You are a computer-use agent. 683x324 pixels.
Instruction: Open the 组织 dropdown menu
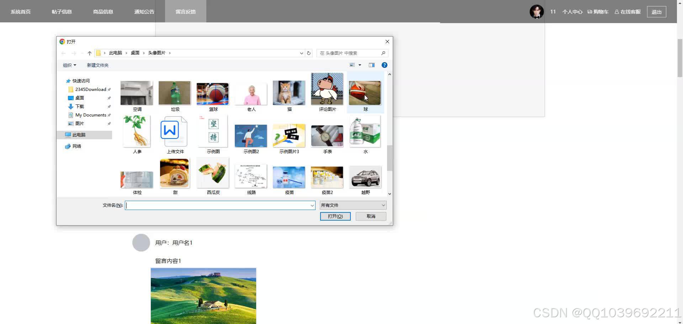pyautogui.click(x=70, y=65)
